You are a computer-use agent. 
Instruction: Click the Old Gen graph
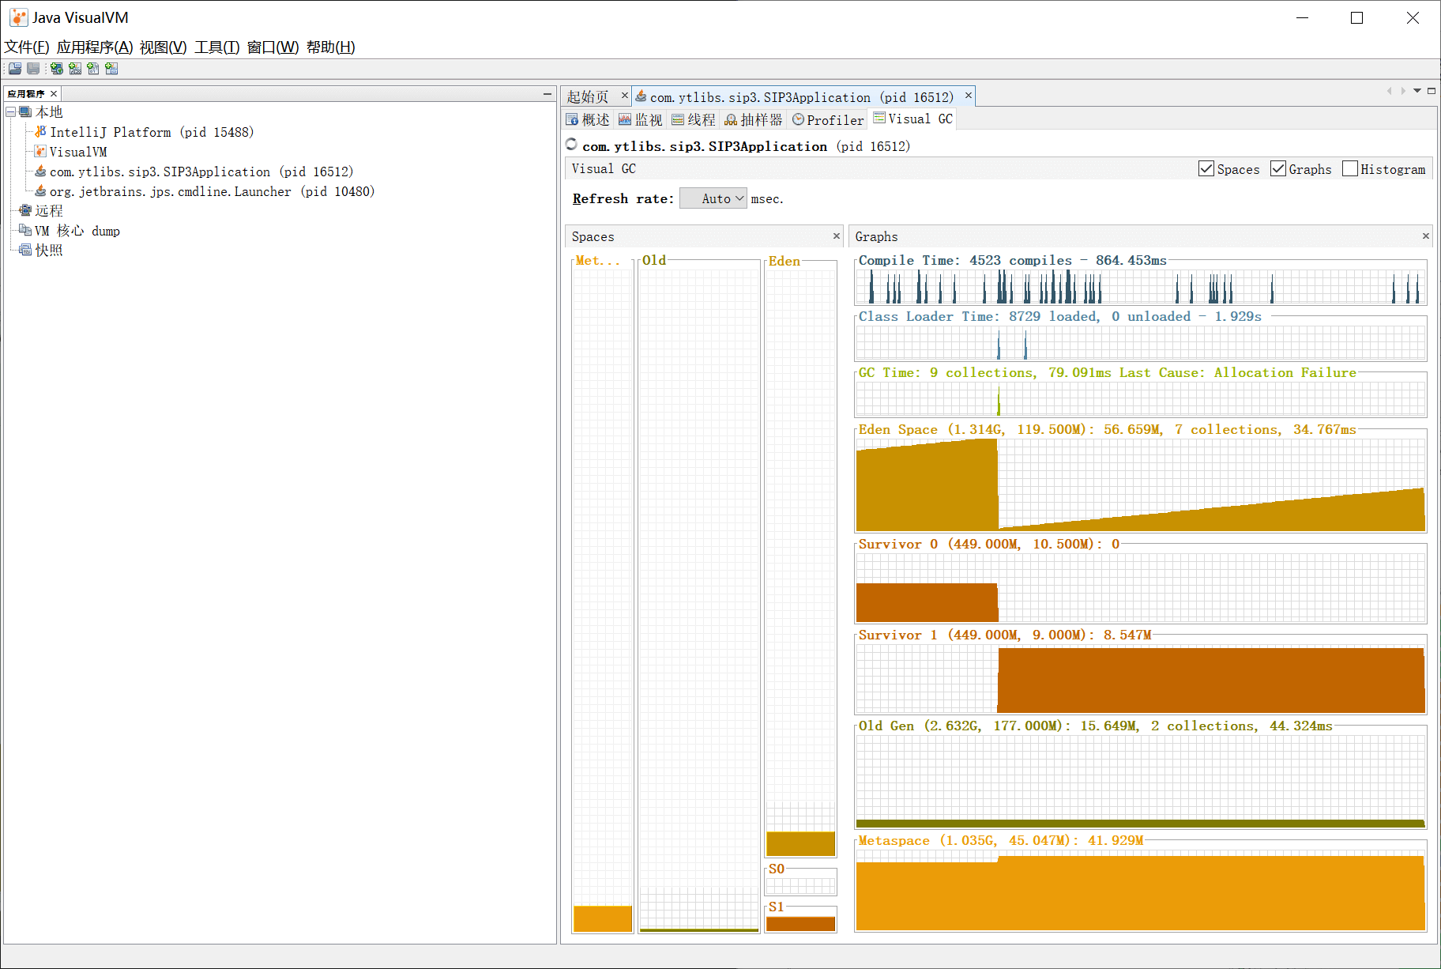(1141, 781)
